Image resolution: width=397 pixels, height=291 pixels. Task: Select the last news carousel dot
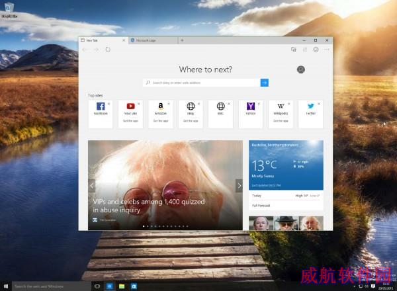(x=187, y=226)
